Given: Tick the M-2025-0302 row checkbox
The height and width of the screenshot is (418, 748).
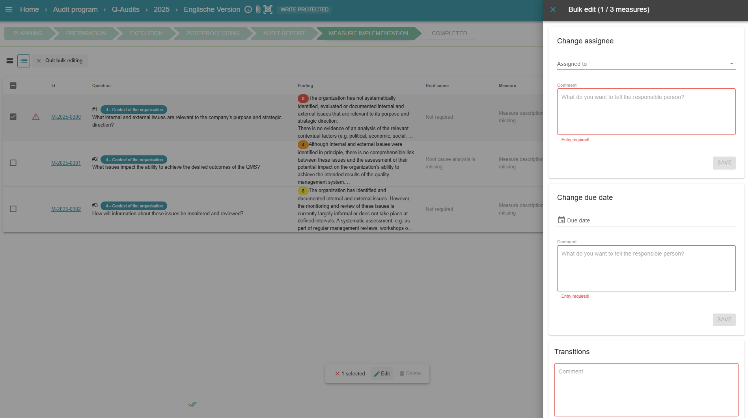Looking at the screenshot, I should tap(13, 209).
